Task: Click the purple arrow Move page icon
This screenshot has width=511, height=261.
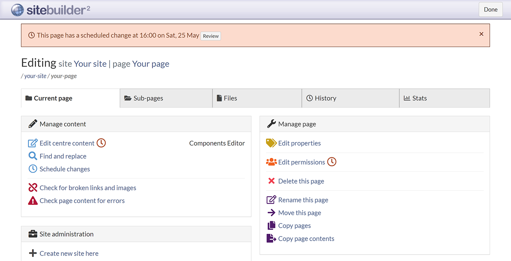Action: click(x=271, y=213)
